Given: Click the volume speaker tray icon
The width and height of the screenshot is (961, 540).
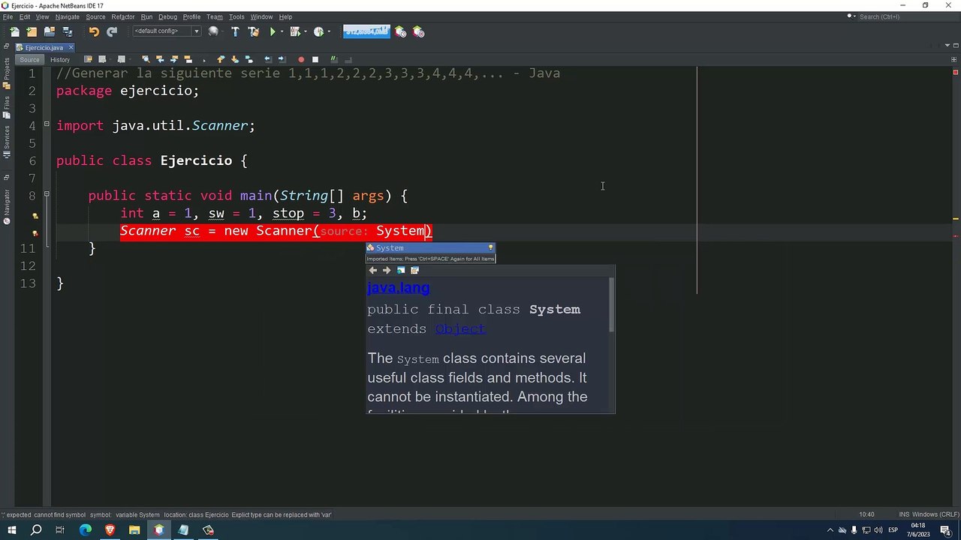Looking at the screenshot, I should 878,530.
